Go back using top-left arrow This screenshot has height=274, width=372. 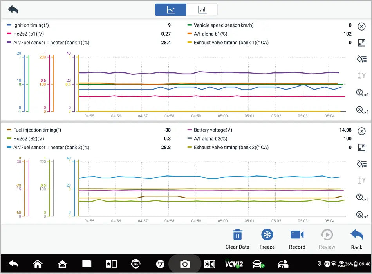point(13,10)
